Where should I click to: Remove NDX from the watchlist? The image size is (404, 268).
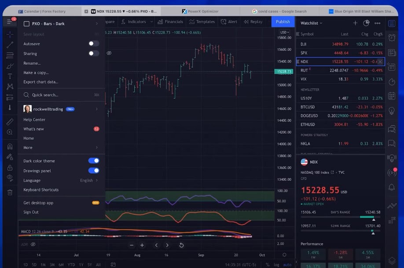click(x=380, y=62)
